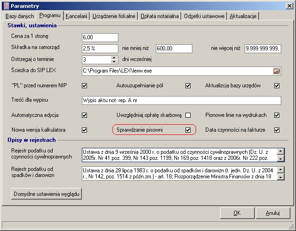Decrease the 'Ostrzegaj o terminie' days value

[114, 61]
